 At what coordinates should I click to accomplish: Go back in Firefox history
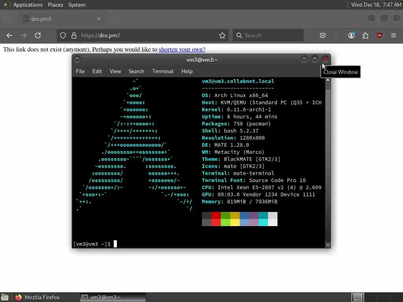[9, 35]
